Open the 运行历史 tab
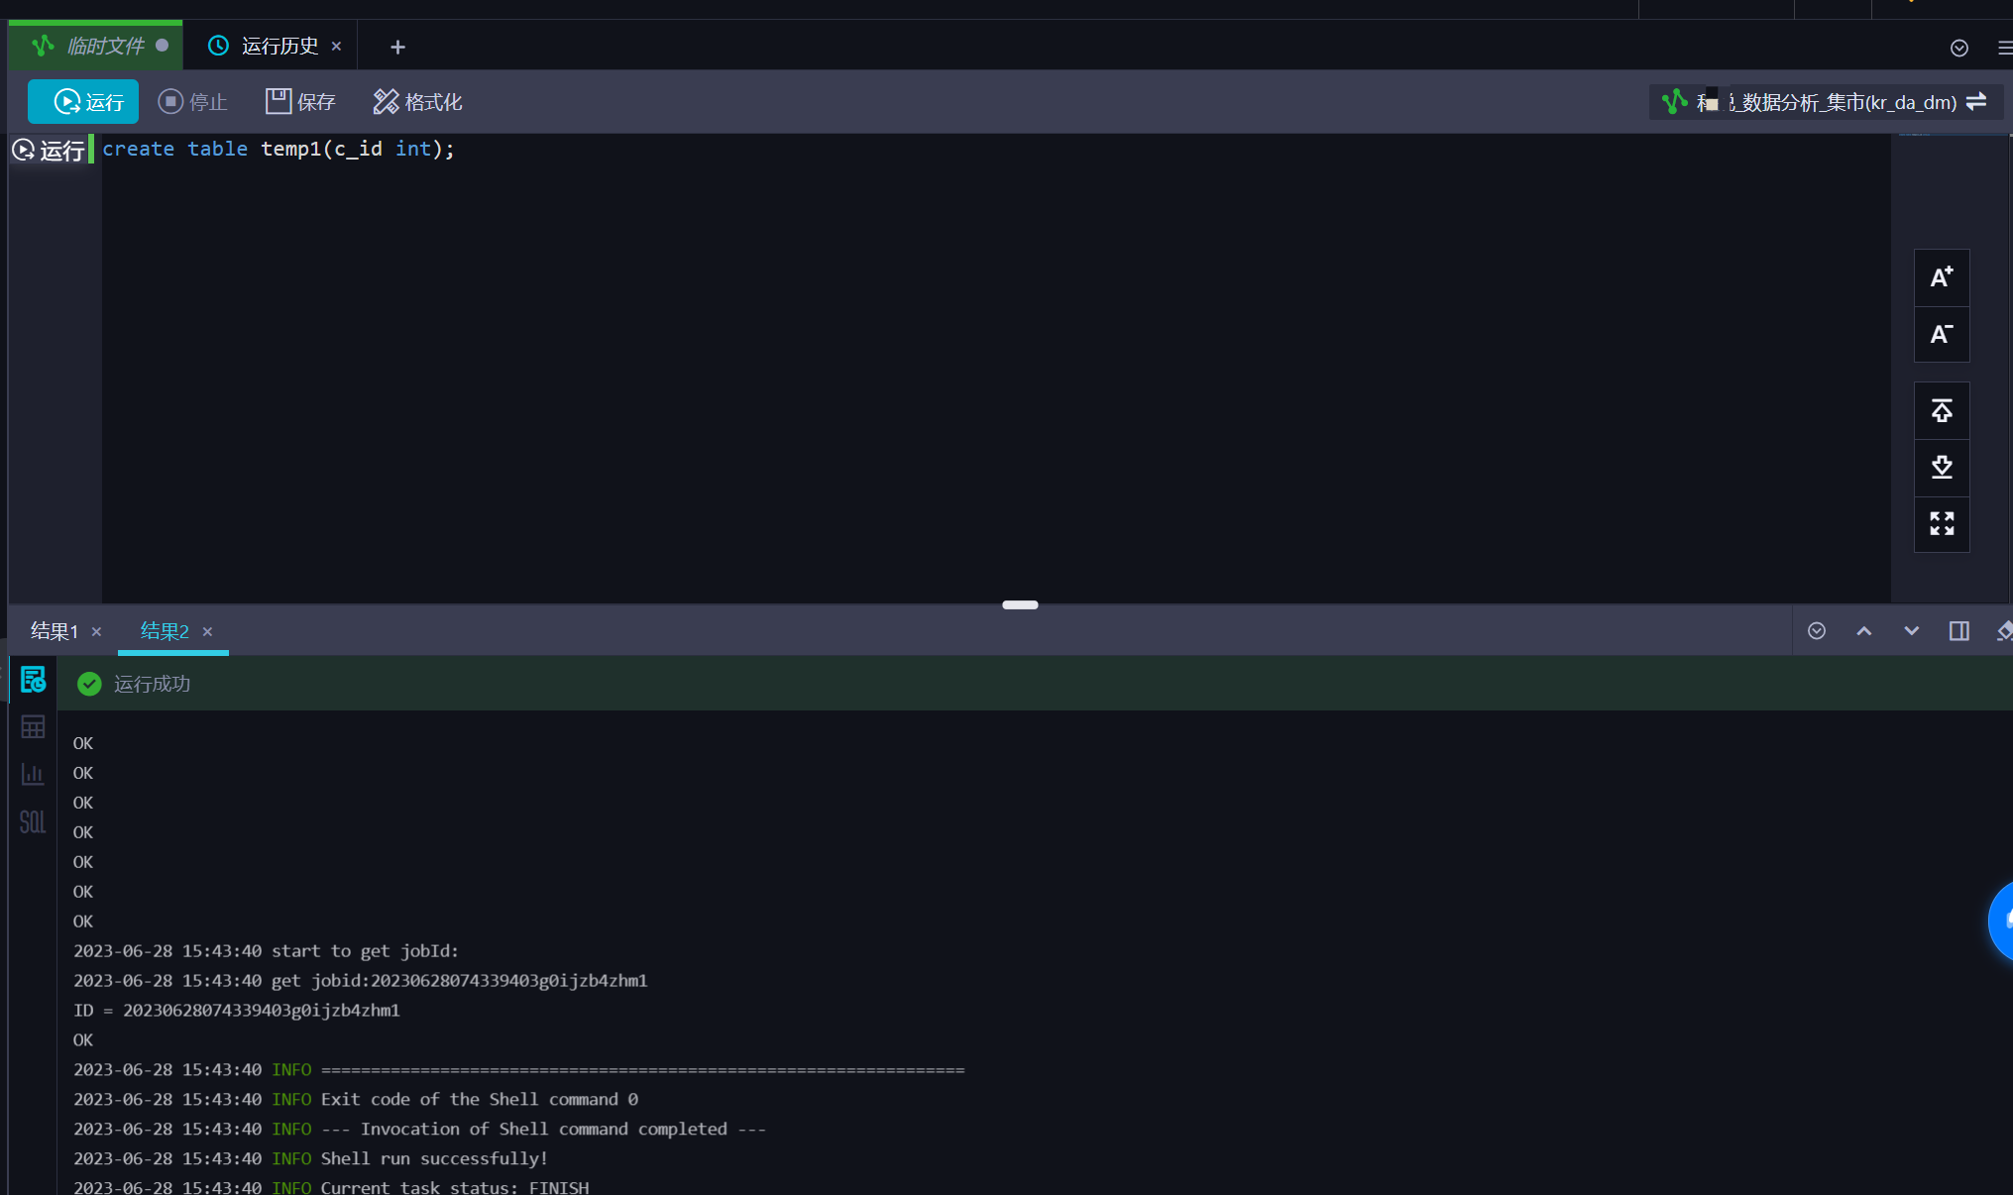The height and width of the screenshot is (1195, 2013). tap(279, 47)
